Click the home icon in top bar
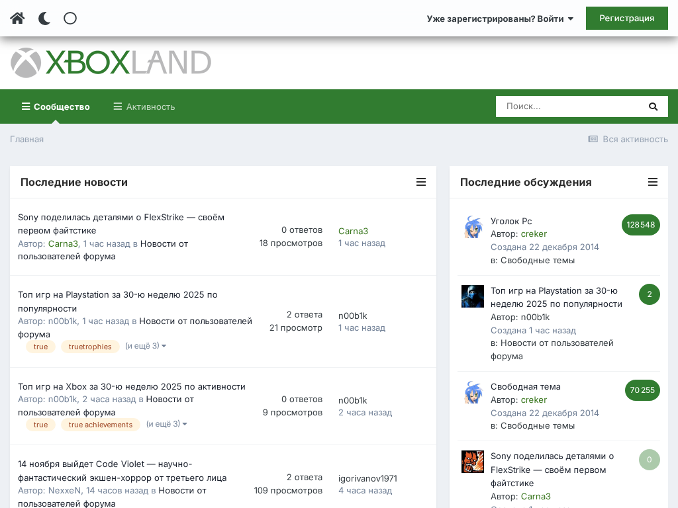 17,19
